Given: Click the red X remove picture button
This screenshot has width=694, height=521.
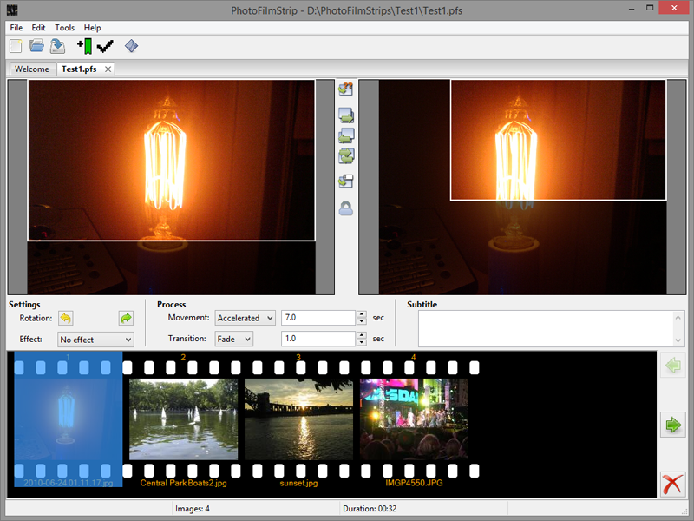Looking at the screenshot, I should tap(672, 484).
